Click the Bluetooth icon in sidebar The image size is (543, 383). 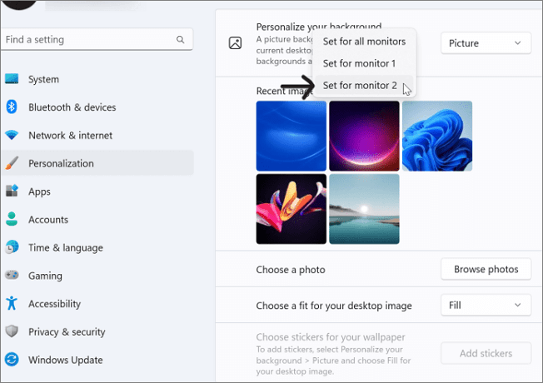[12, 107]
